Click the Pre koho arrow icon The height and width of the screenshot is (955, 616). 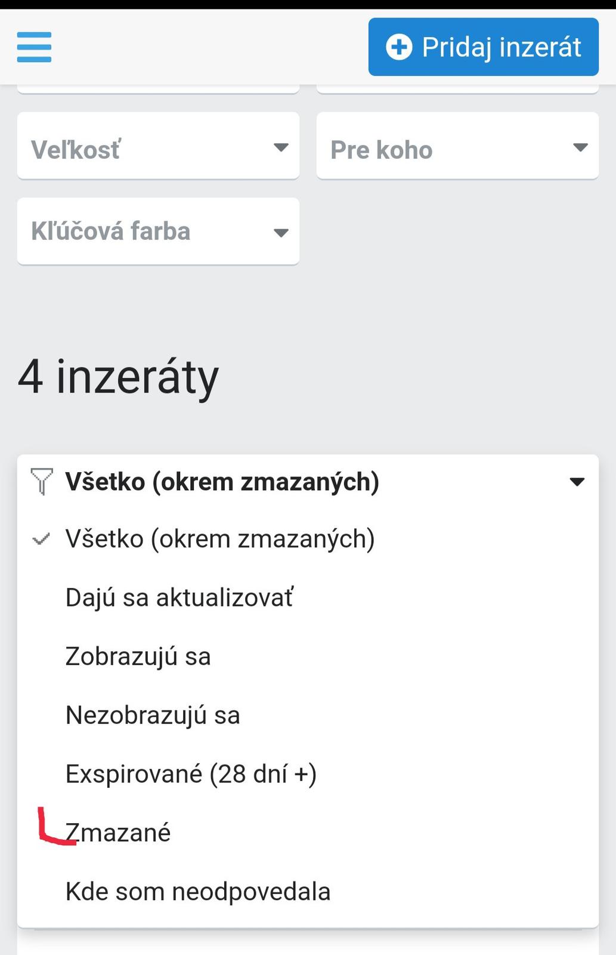pyautogui.click(x=580, y=147)
